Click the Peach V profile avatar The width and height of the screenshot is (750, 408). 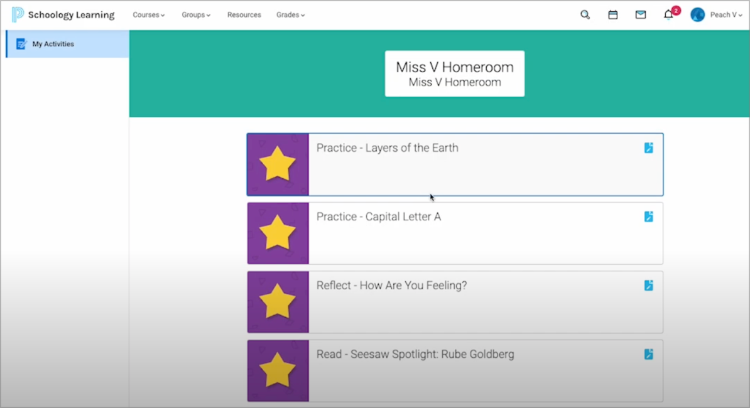(697, 15)
